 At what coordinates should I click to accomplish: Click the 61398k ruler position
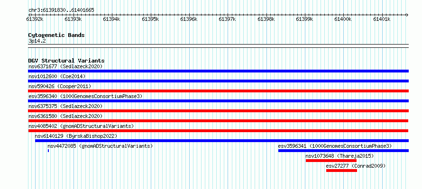point(266,19)
